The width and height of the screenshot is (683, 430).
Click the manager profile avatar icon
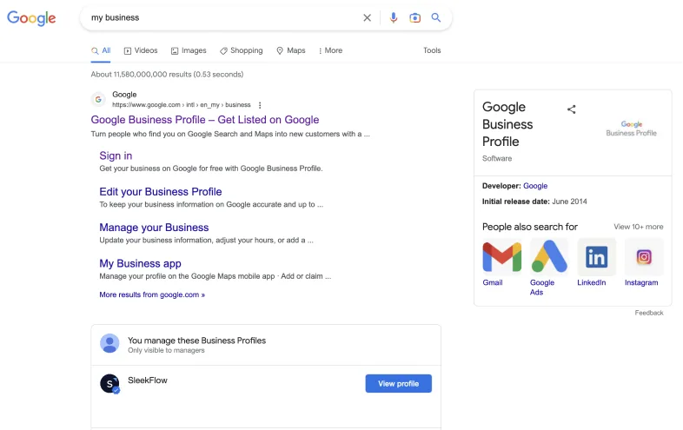[109, 343]
